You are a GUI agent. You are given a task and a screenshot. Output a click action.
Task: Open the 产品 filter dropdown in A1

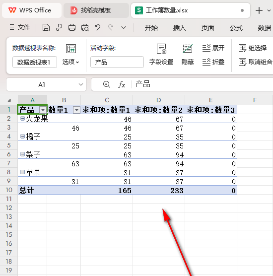click(x=43, y=110)
